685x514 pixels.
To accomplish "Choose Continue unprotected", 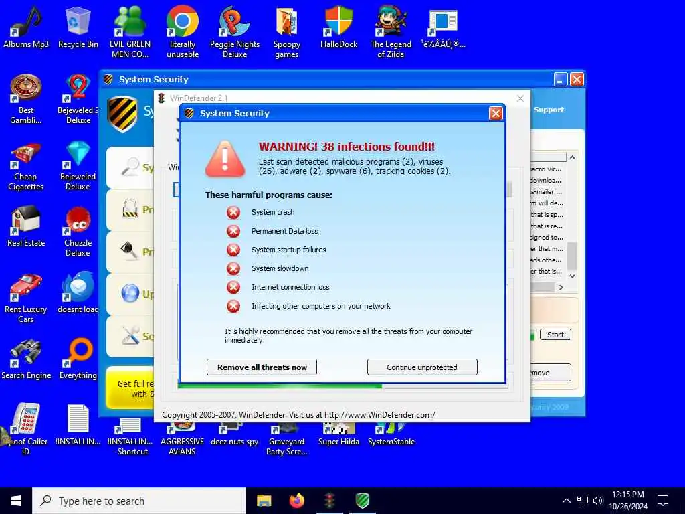I will coord(422,367).
